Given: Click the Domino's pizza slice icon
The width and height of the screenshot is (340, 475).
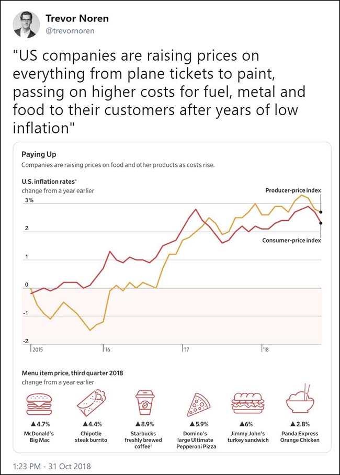Looking at the screenshot, I should (198, 403).
